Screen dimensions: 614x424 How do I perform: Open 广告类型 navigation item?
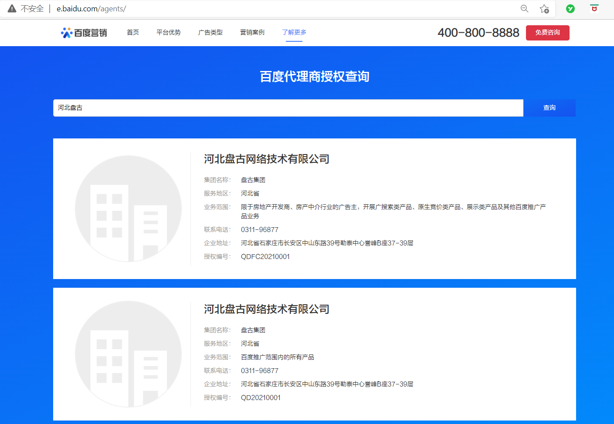210,33
